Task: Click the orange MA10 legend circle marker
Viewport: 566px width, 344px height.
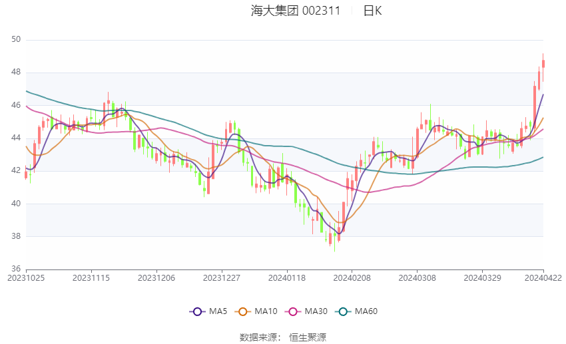Action: click(x=242, y=311)
